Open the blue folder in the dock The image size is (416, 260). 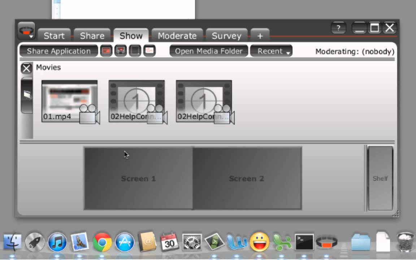360,242
